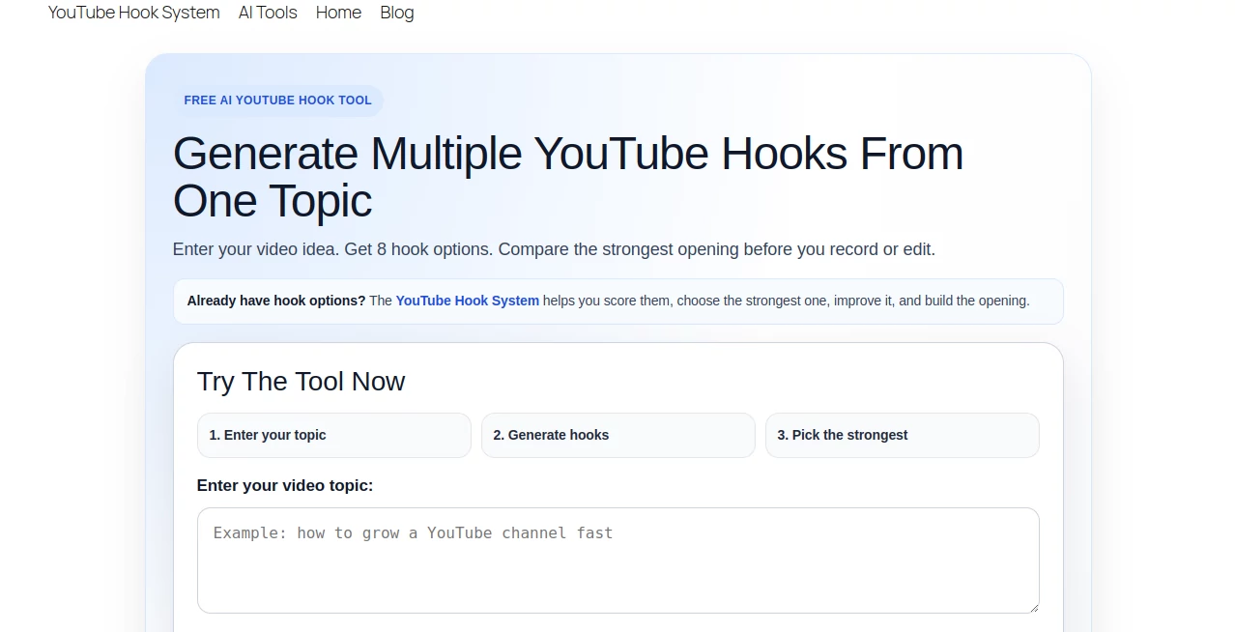Open the AI Tools menu item
Screen dimensions: 1235x632
[268, 13]
